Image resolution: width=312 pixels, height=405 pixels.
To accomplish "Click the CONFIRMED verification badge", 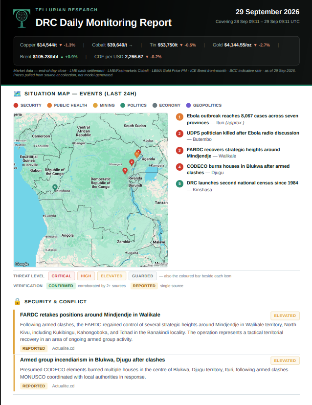I will [x=61, y=286].
